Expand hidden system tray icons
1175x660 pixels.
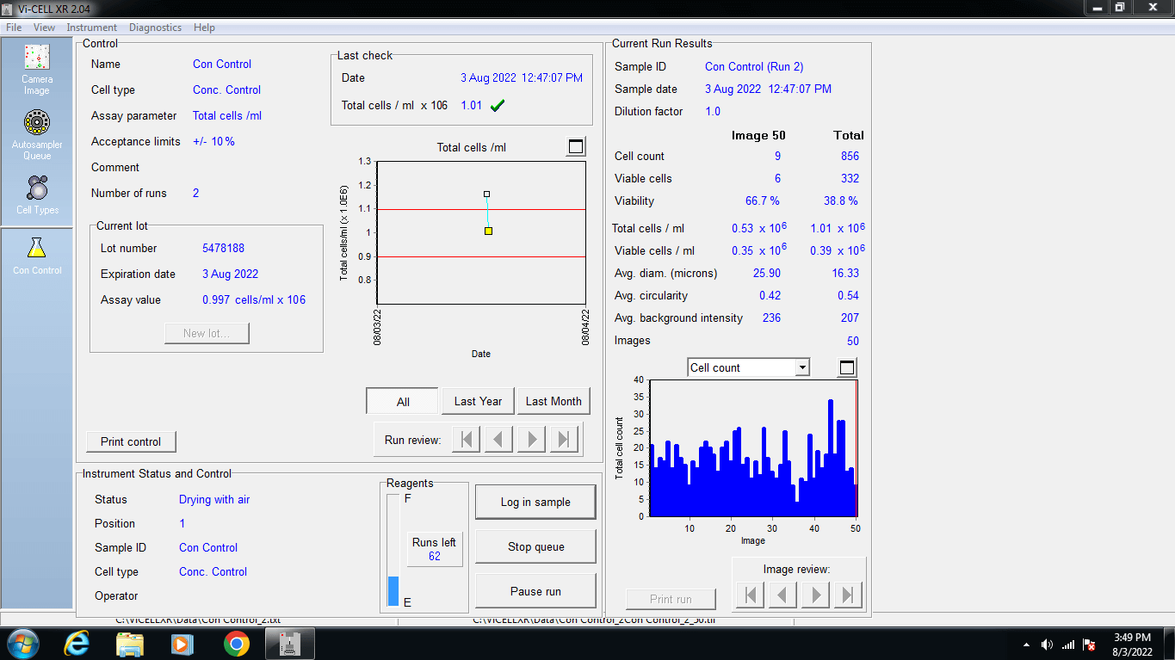click(1025, 643)
